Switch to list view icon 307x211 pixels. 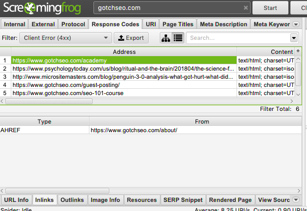[178, 38]
